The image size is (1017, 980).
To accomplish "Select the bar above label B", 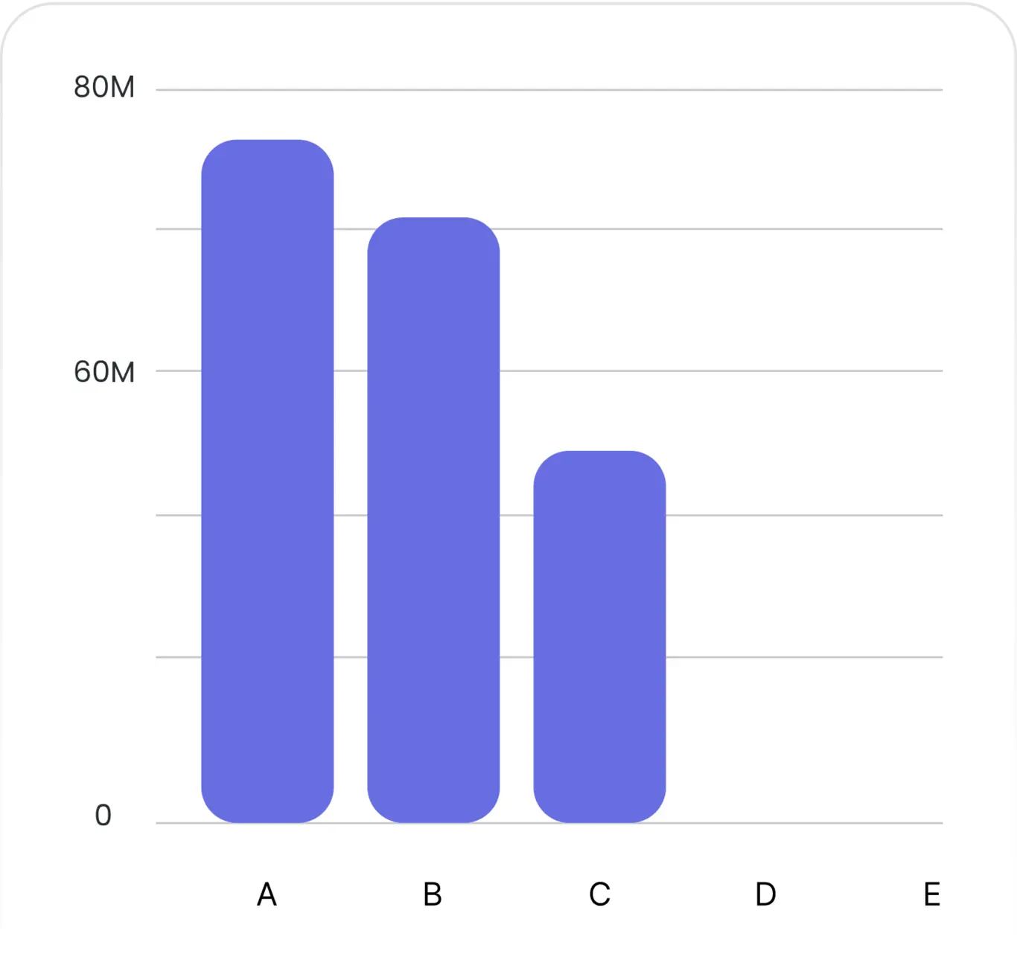I will pyautogui.click(x=433, y=520).
